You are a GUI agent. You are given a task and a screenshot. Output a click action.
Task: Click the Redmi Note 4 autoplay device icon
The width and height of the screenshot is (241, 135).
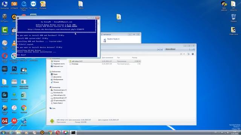(105, 40)
